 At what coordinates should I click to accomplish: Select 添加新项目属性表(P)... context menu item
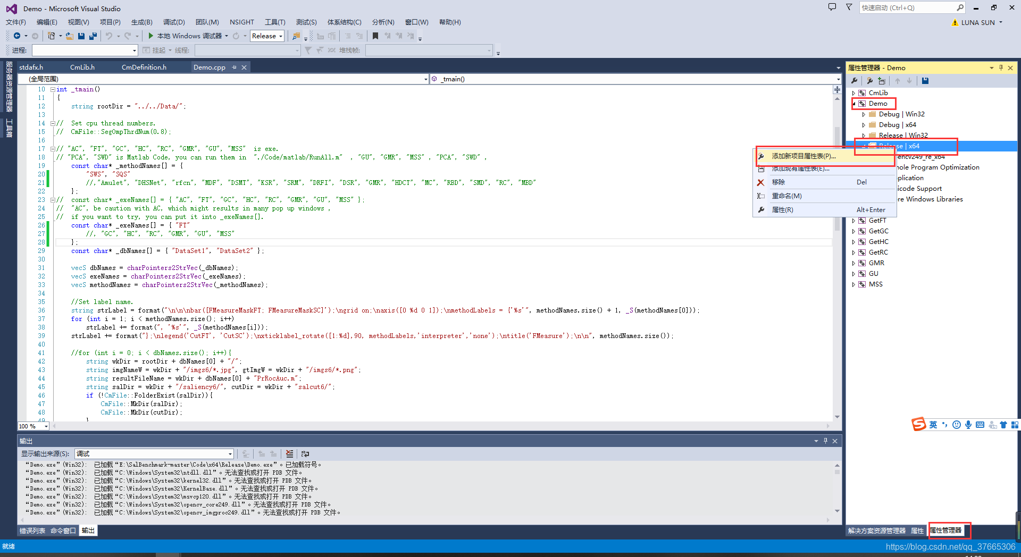825,156
